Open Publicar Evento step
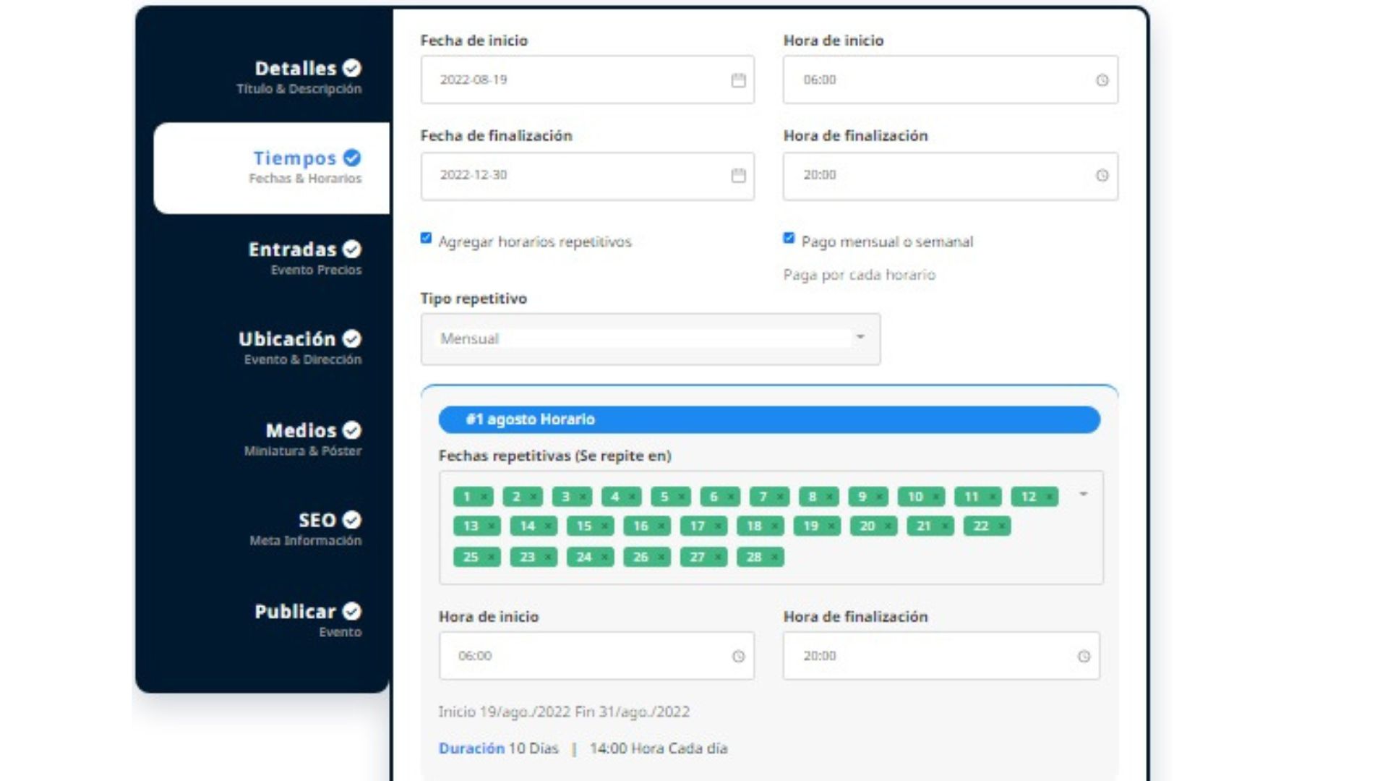The height and width of the screenshot is (781, 1388). click(307, 618)
